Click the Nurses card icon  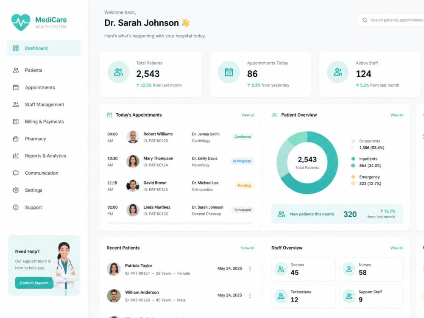point(349,269)
